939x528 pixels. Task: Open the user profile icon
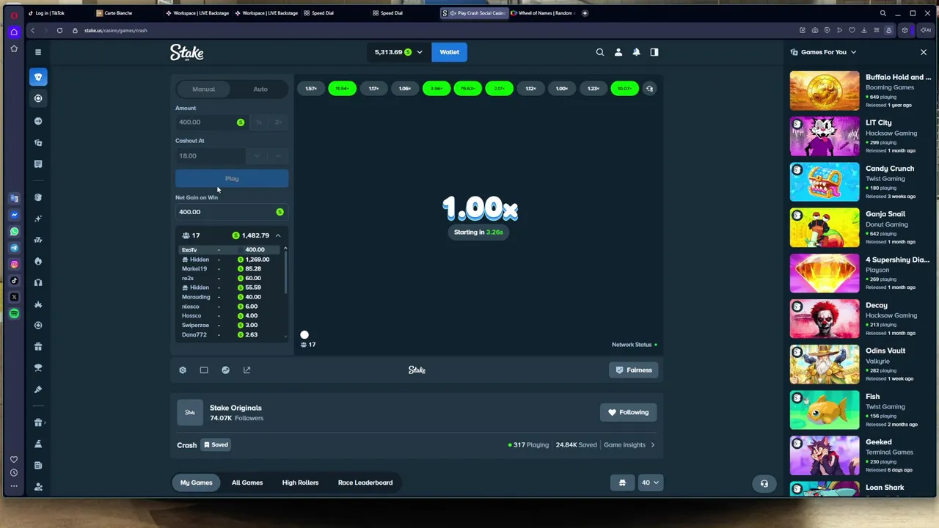point(618,52)
